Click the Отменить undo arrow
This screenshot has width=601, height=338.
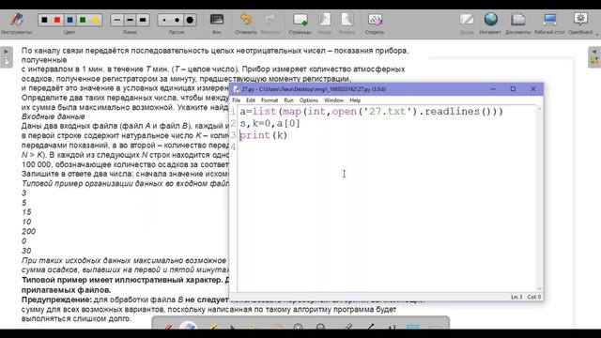tap(246, 23)
